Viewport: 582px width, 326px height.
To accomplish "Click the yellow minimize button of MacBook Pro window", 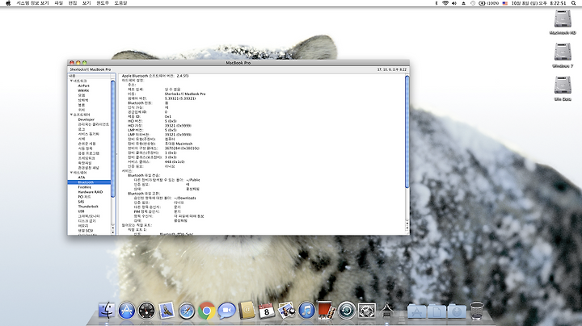I will [78, 63].
